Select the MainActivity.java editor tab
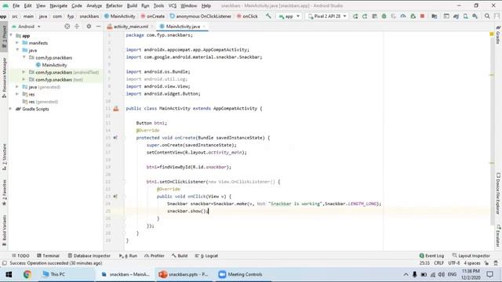 (183, 27)
